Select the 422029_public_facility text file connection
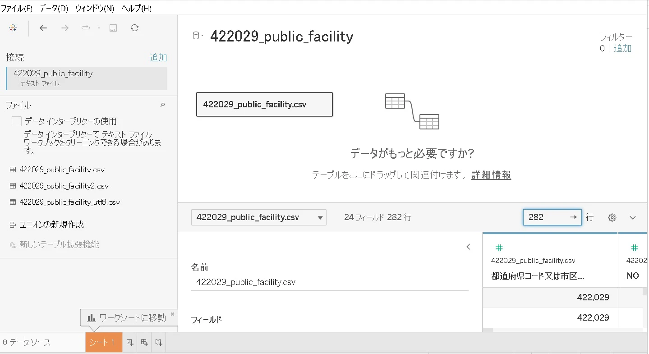This screenshot has height=354, width=649. pos(87,78)
